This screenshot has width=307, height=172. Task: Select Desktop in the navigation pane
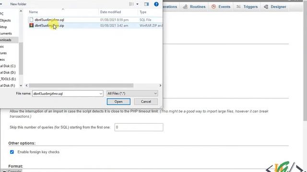(x=3, y=27)
